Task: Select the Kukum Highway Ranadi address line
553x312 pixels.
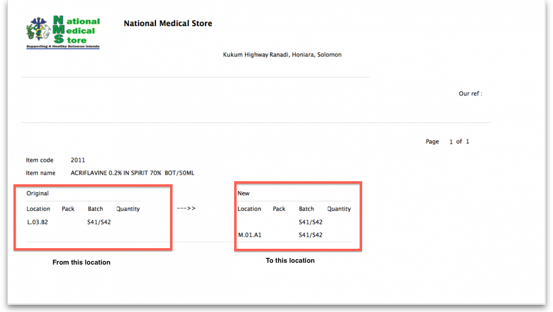Action: pos(282,55)
